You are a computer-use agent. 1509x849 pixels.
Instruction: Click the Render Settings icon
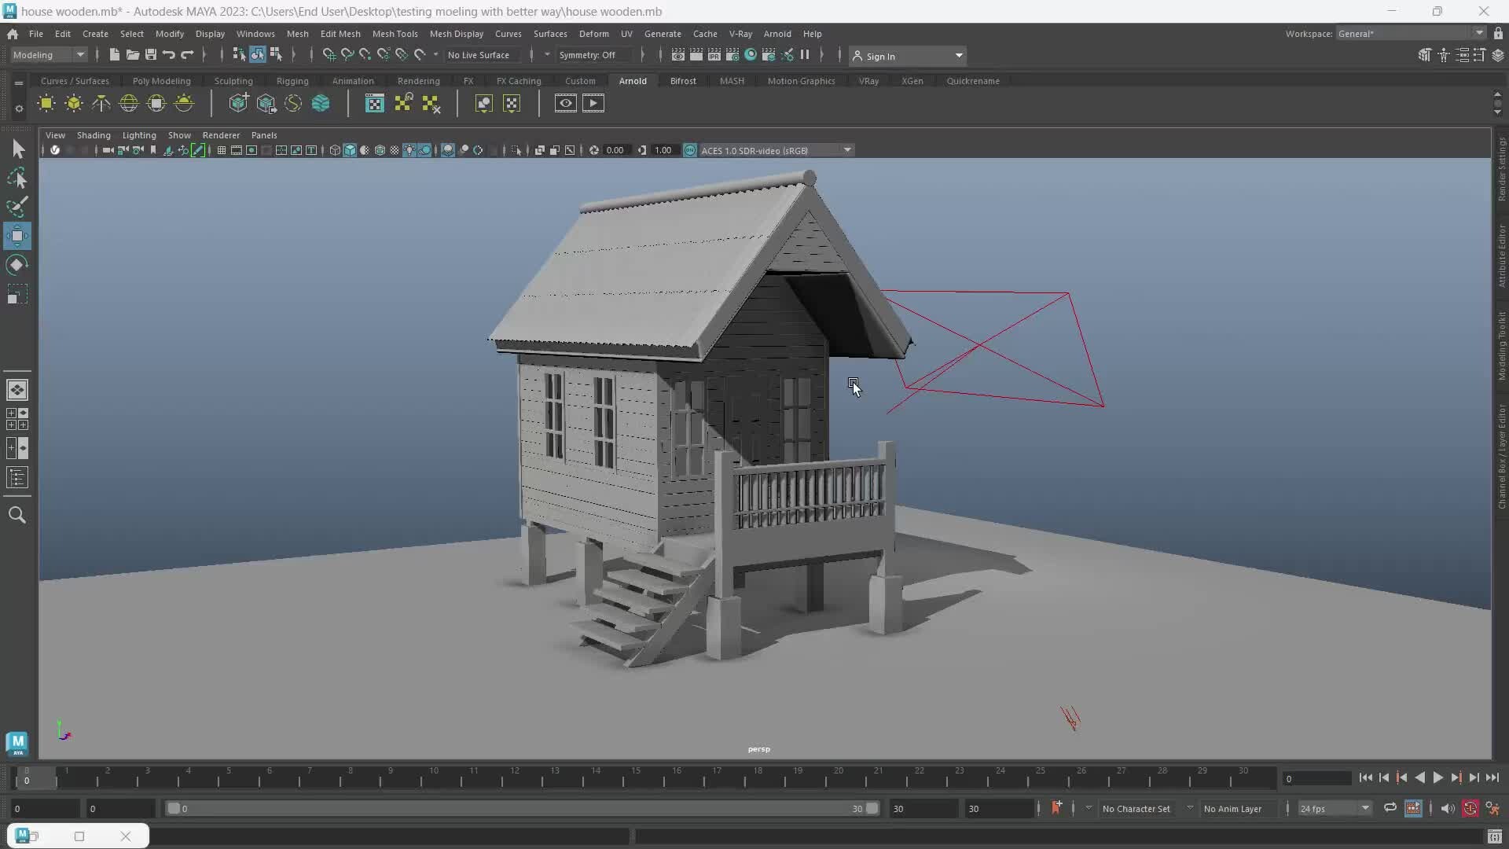click(732, 55)
